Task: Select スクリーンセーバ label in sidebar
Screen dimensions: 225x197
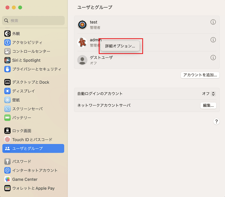Action: click(27, 109)
